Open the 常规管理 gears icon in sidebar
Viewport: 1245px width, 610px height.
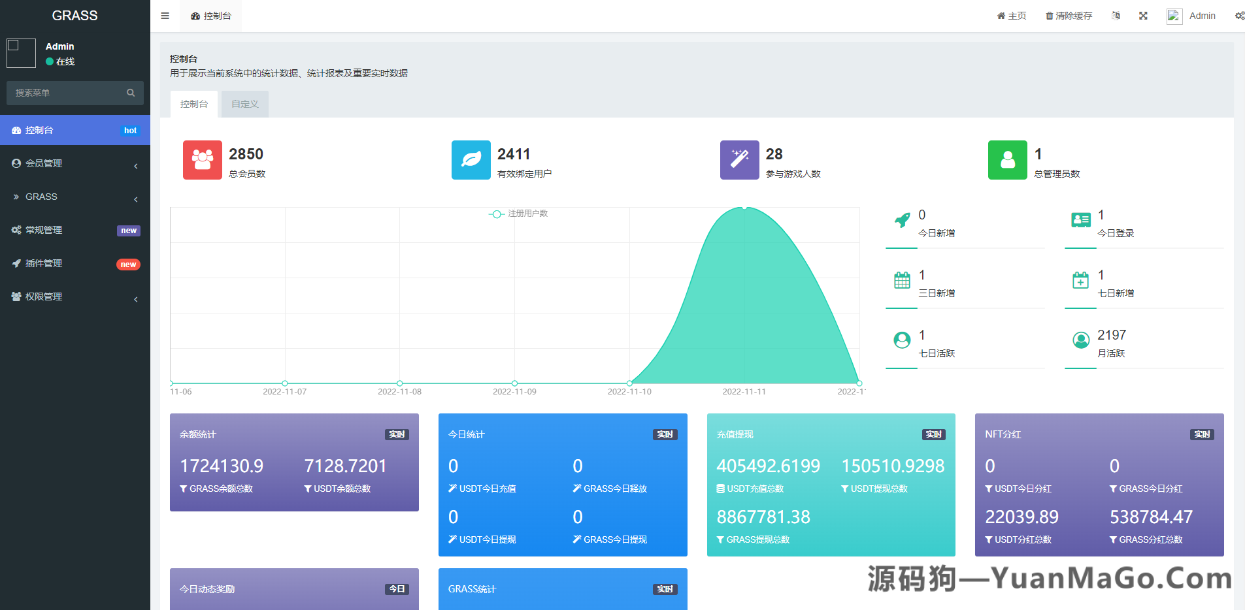[16, 229]
